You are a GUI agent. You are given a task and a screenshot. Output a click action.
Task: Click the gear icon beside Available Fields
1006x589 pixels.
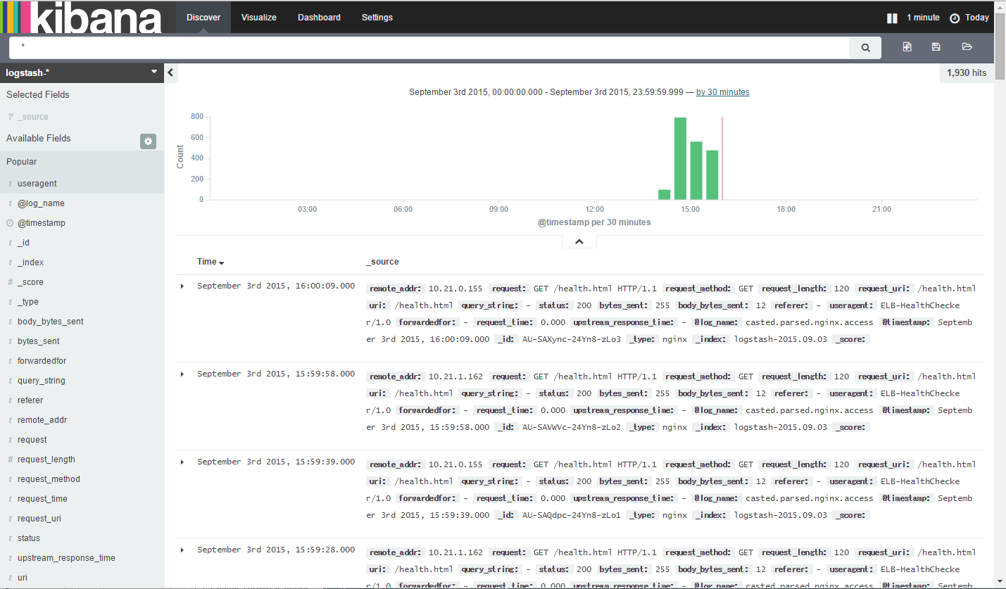(148, 141)
